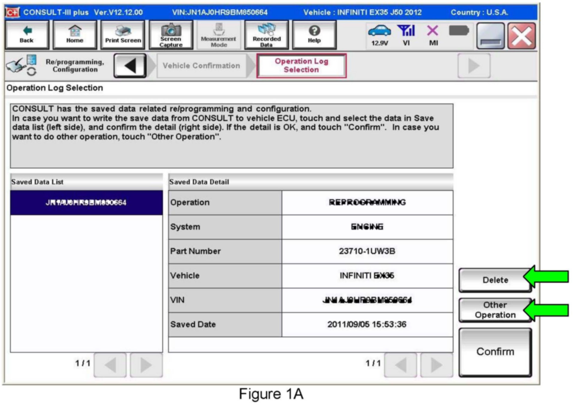The height and width of the screenshot is (416, 573).
Task: Click the vehicle battery voltage icon
Action: [379, 35]
